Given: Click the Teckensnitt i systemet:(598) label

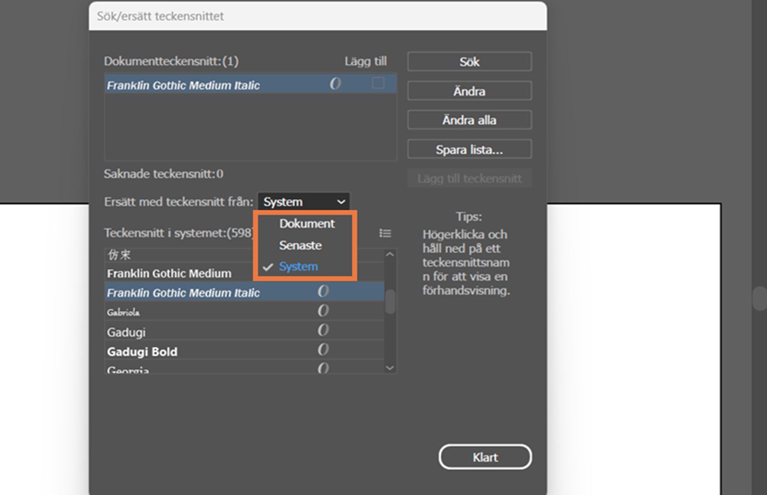Looking at the screenshot, I should [179, 233].
